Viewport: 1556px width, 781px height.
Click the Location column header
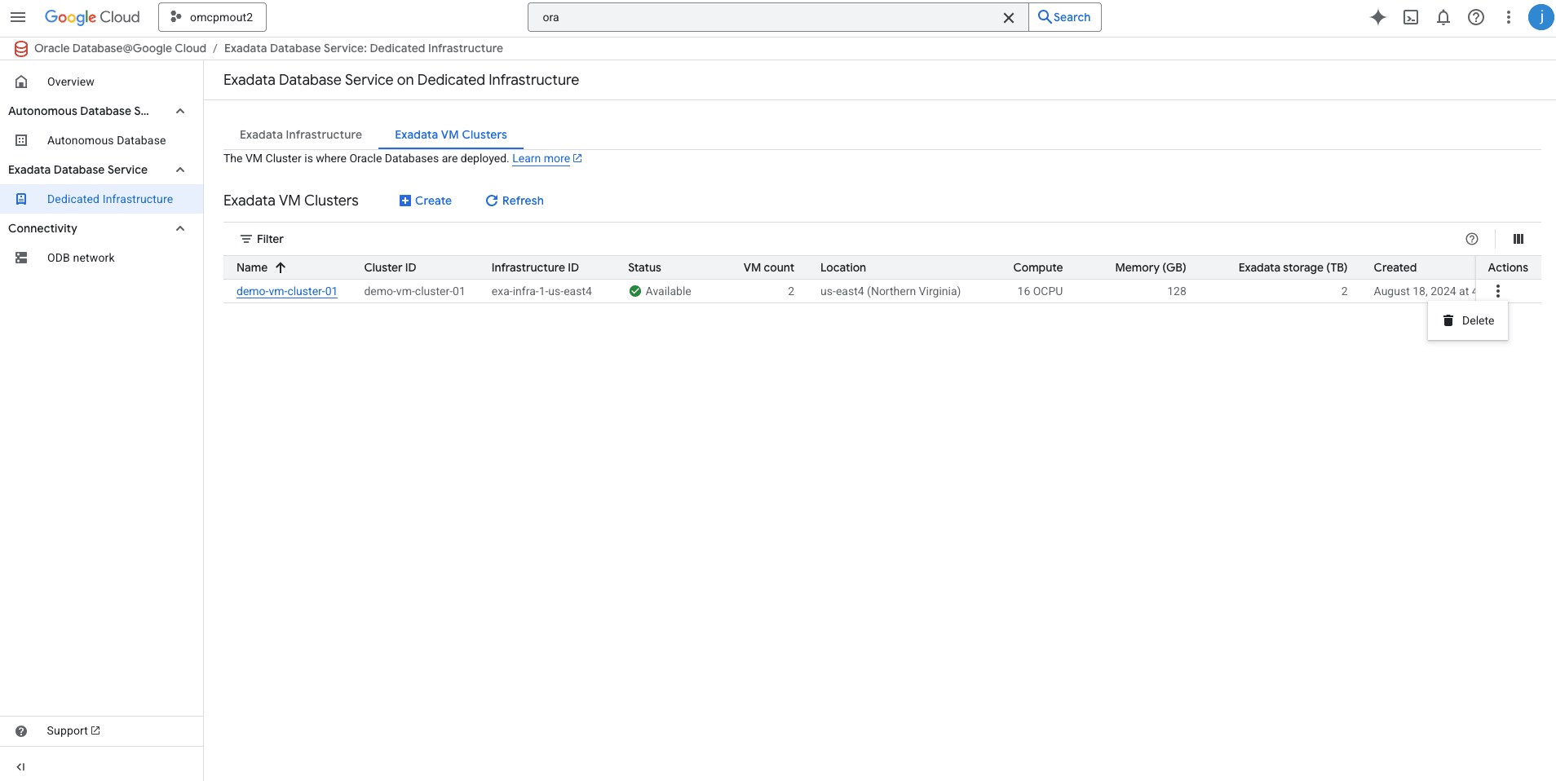click(x=843, y=267)
